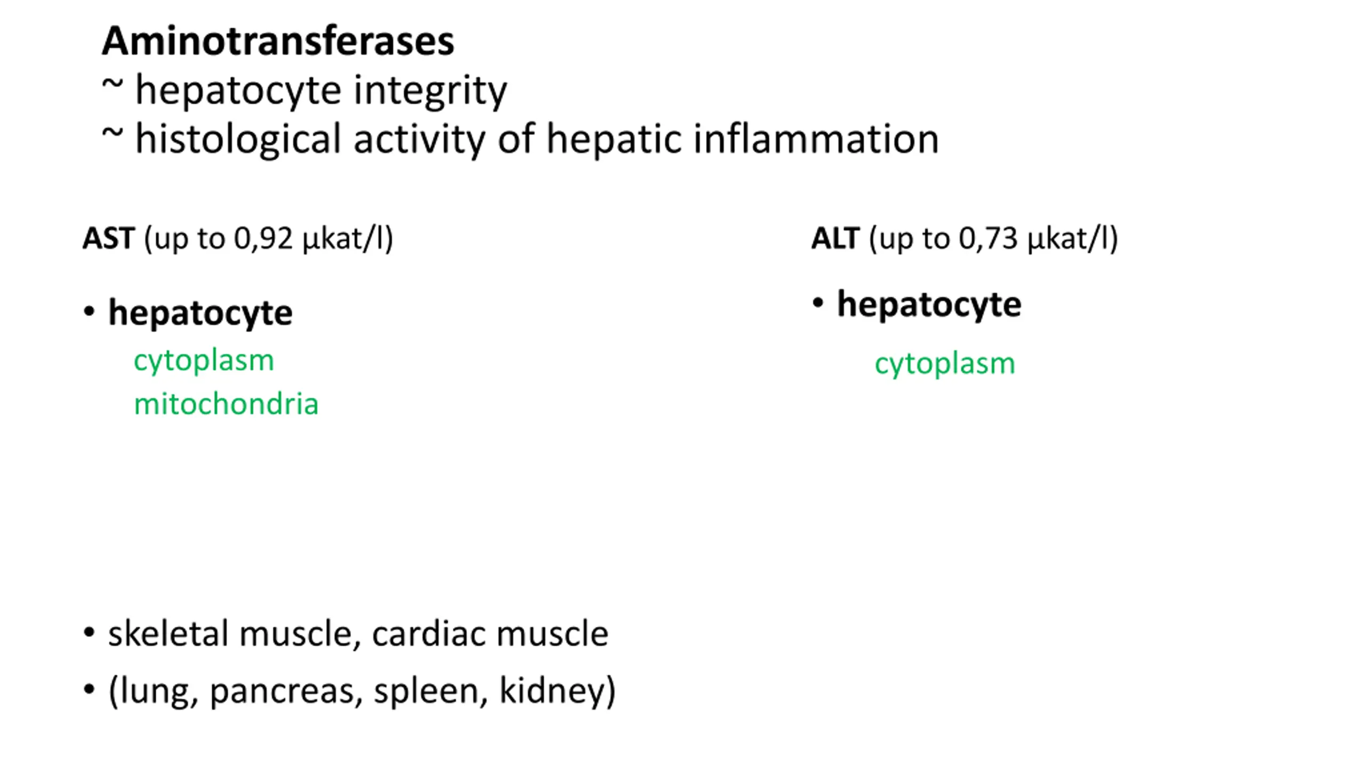1365x767 pixels.
Task: Click the Aminotransferases title heading
Action: [x=278, y=41]
